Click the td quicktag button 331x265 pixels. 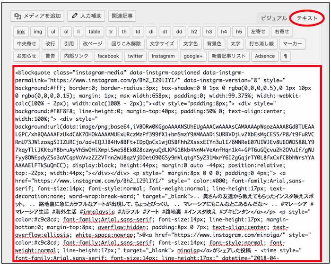click(138, 32)
